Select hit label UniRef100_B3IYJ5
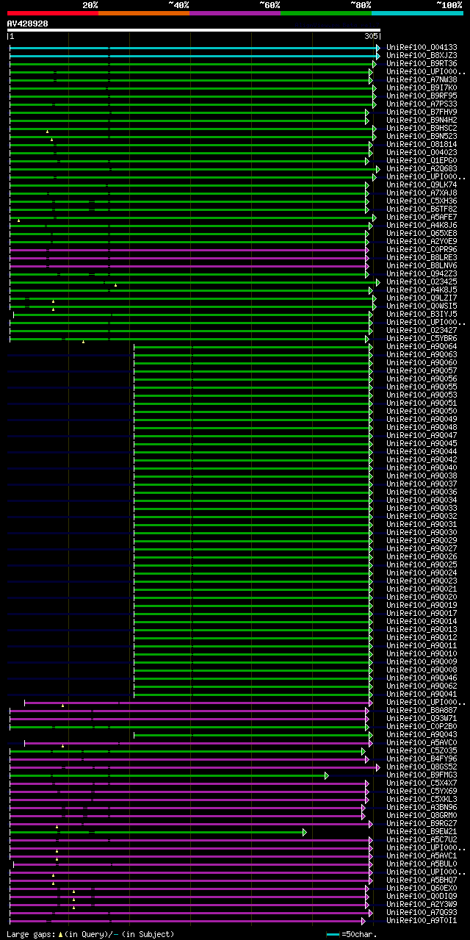 (x=422, y=314)
